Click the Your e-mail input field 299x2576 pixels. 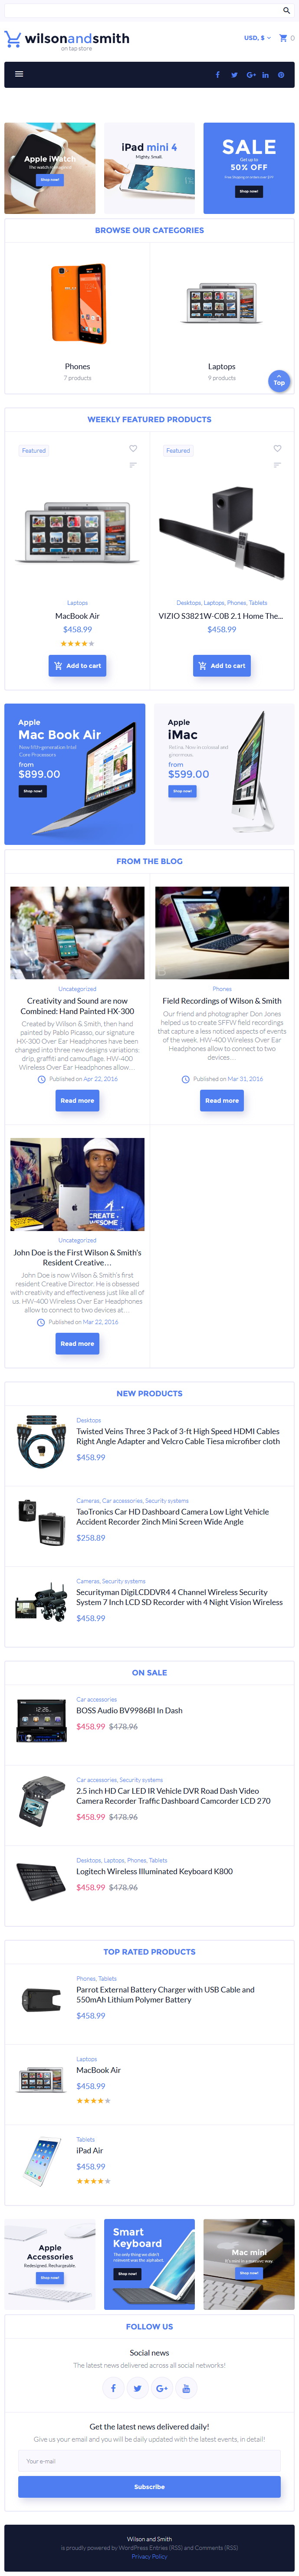click(149, 2461)
